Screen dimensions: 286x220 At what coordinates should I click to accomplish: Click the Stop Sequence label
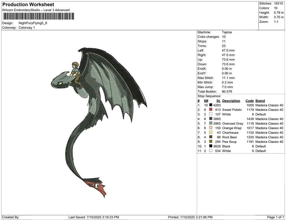(x=209, y=96)
